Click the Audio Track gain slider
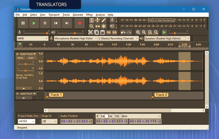Screen dimensions: 219x139 tap(25, 64)
